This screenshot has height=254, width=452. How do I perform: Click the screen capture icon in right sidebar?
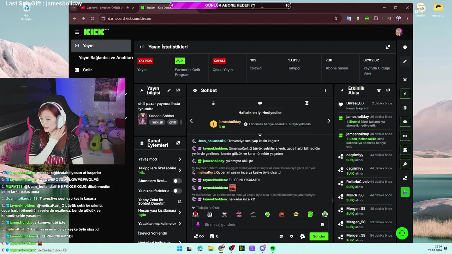click(405, 80)
